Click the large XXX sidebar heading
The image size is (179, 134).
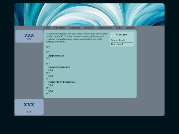point(29,105)
